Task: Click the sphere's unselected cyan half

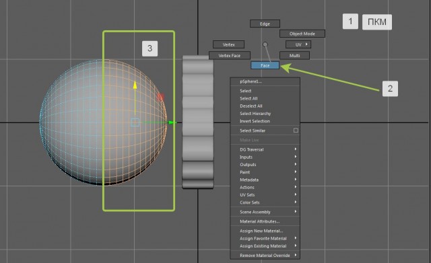Action: coord(71,122)
